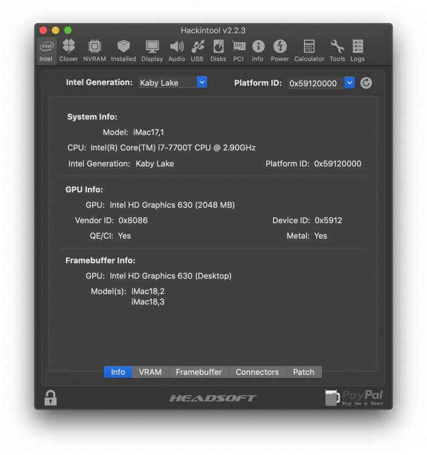The width and height of the screenshot is (427, 455).
Task: Click the PayPal Buy me a Beer link
Action: [x=355, y=397]
